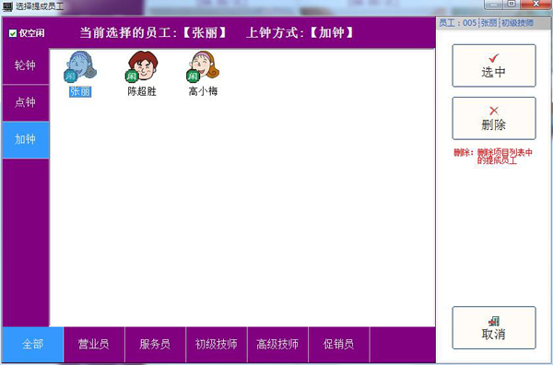Select employee 张丽 avatar icon

[80, 66]
